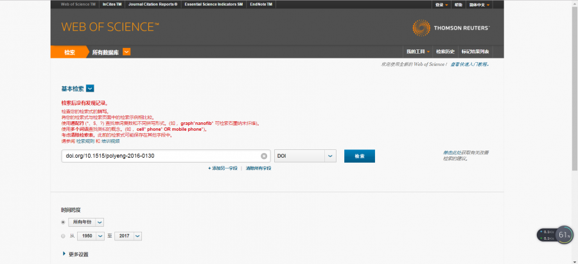Open the 查看快速入门教程 tutorial link
Viewport: 578px width, 264px height.
click(x=469, y=64)
